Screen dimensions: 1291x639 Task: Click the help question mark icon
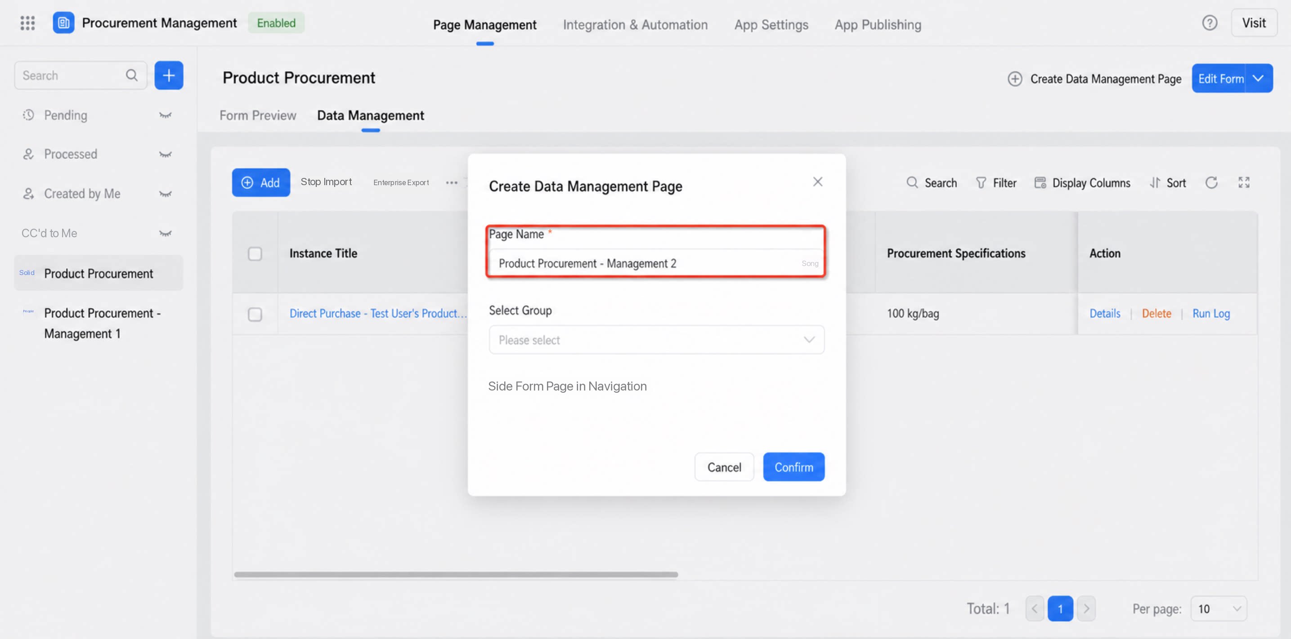pyautogui.click(x=1209, y=23)
